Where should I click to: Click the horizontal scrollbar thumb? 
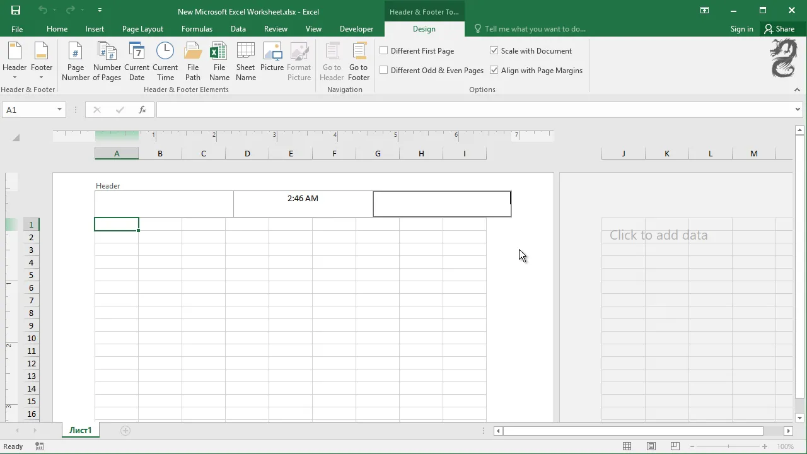633,431
